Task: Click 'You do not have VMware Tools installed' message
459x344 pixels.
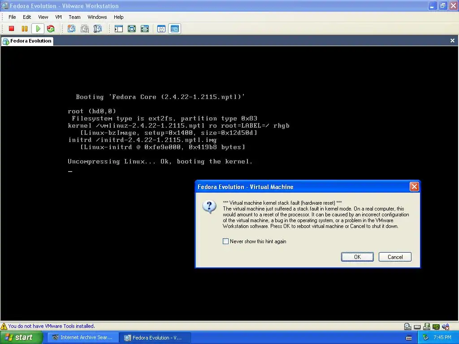Action: tap(52, 326)
